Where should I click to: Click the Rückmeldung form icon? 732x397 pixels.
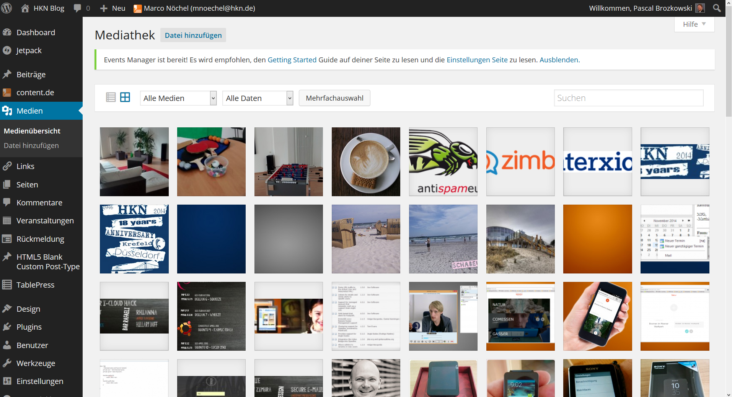click(7, 239)
